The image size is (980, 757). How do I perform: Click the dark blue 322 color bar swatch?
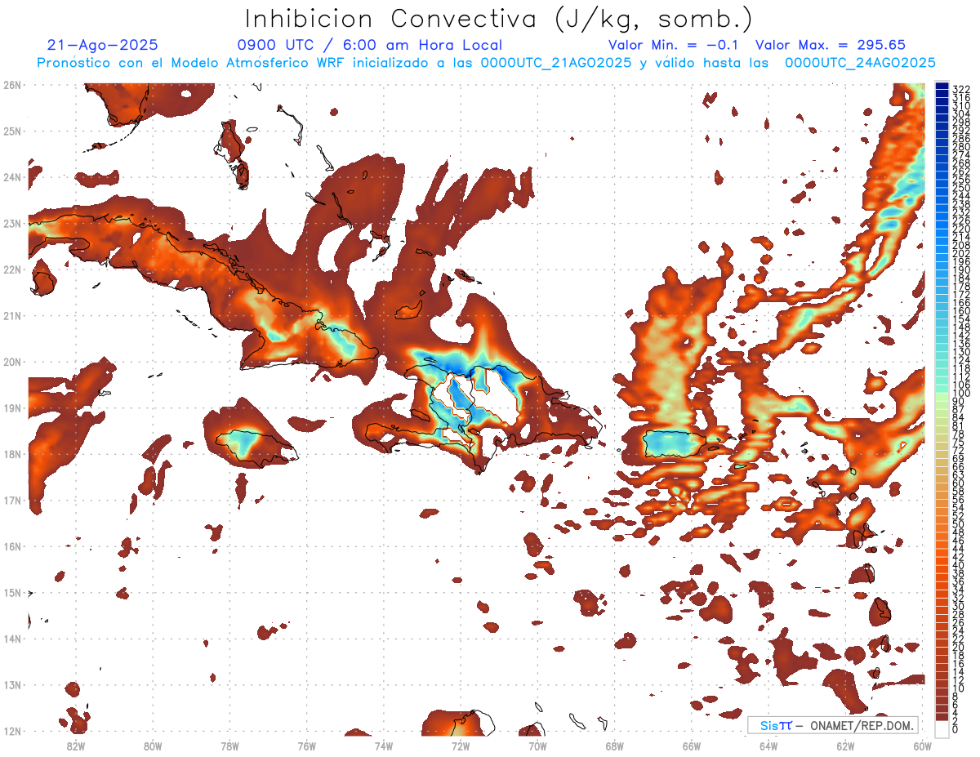point(942,87)
